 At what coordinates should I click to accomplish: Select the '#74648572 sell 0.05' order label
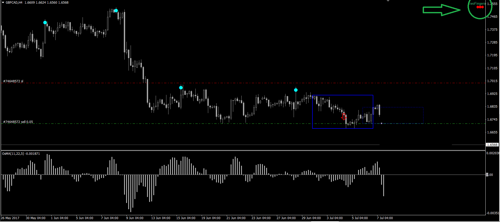click(x=18, y=122)
